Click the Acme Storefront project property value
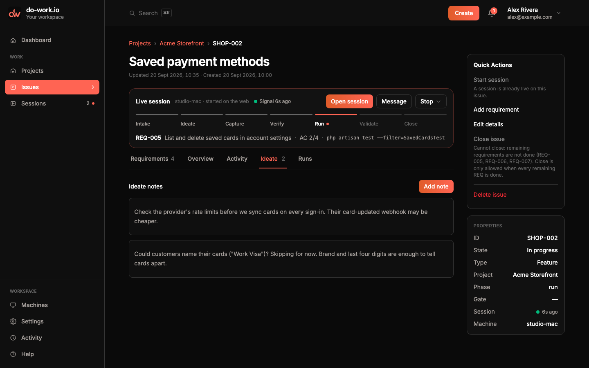This screenshot has width=589, height=368. [535, 275]
